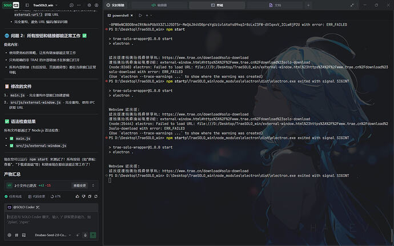Image resolution: width=394 pixels, height=246 pixels.
Task: Click the view changes button
Action: 79,185
